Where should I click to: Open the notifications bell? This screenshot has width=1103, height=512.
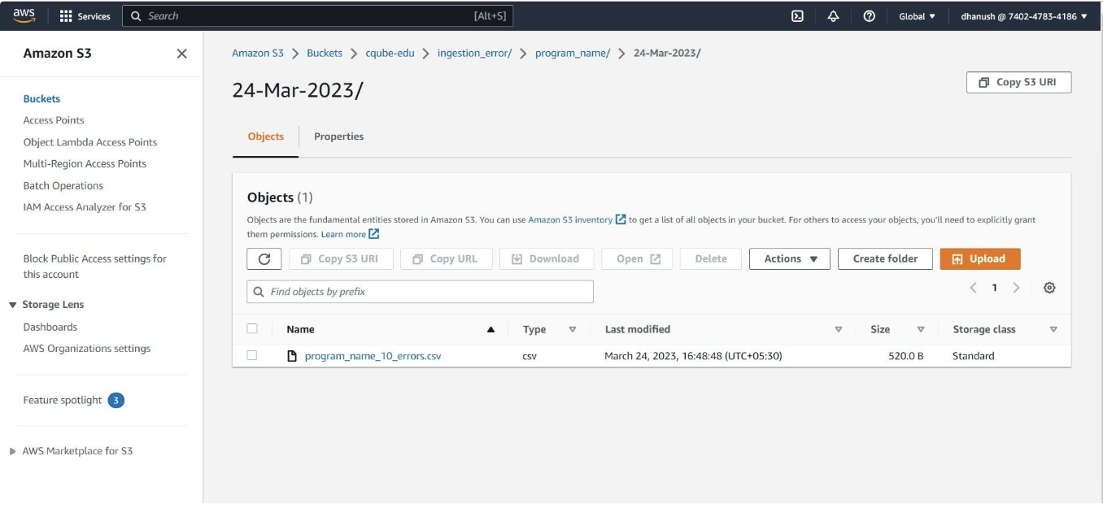[833, 16]
